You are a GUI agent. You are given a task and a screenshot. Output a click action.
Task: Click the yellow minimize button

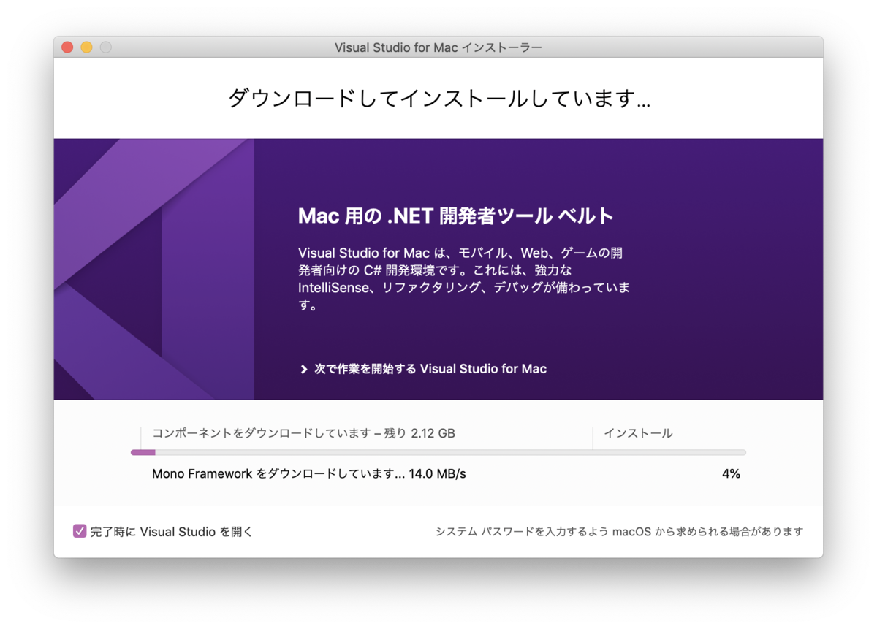(x=86, y=46)
